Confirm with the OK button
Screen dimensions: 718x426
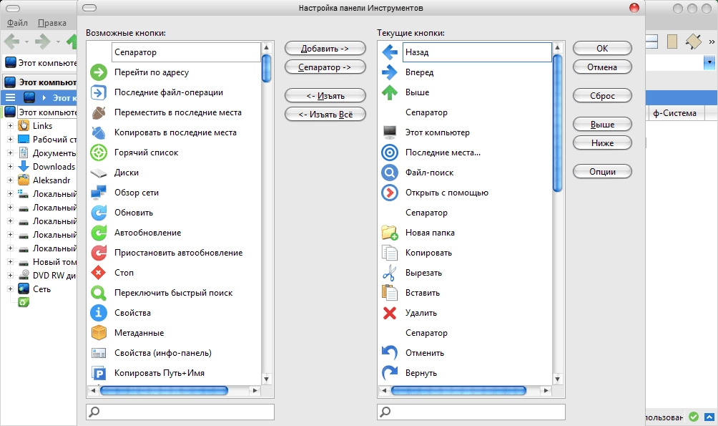pos(602,48)
